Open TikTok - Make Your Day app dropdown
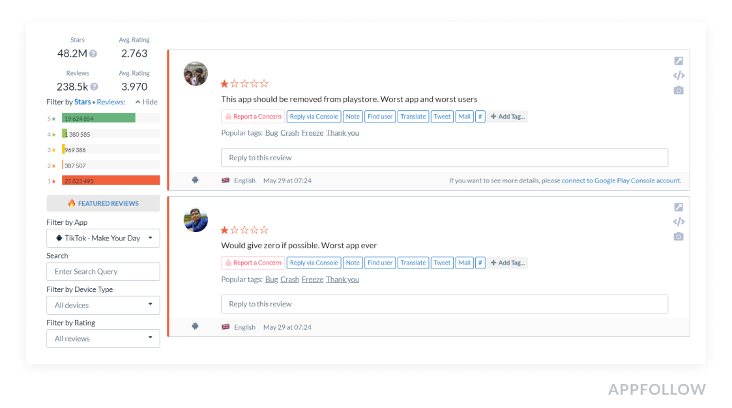732x408 pixels. [103, 239]
